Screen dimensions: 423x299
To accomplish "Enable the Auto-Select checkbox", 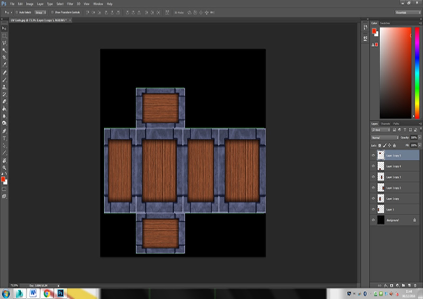I will pos(17,12).
